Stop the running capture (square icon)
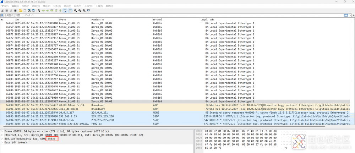 pyautogui.click(x=6, y=11)
